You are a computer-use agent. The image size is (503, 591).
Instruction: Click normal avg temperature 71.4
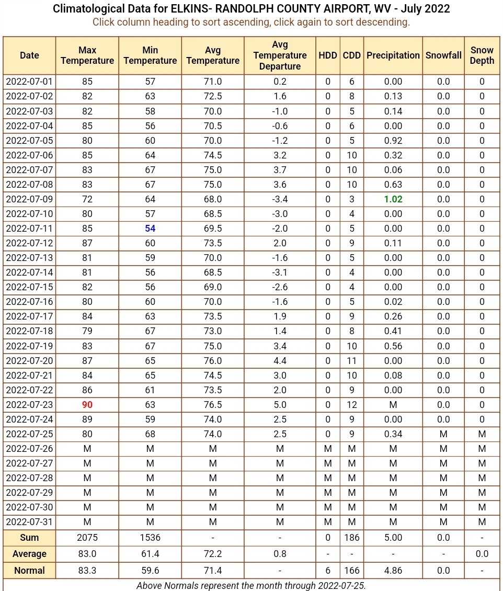(213, 571)
